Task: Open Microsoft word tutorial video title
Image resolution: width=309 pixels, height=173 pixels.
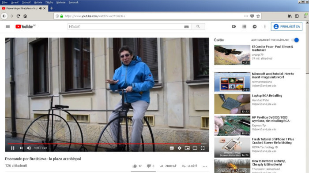Action: point(273,76)
